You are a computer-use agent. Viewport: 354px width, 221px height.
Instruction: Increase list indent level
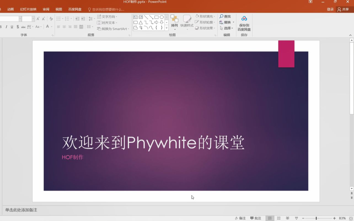(83, 19)
